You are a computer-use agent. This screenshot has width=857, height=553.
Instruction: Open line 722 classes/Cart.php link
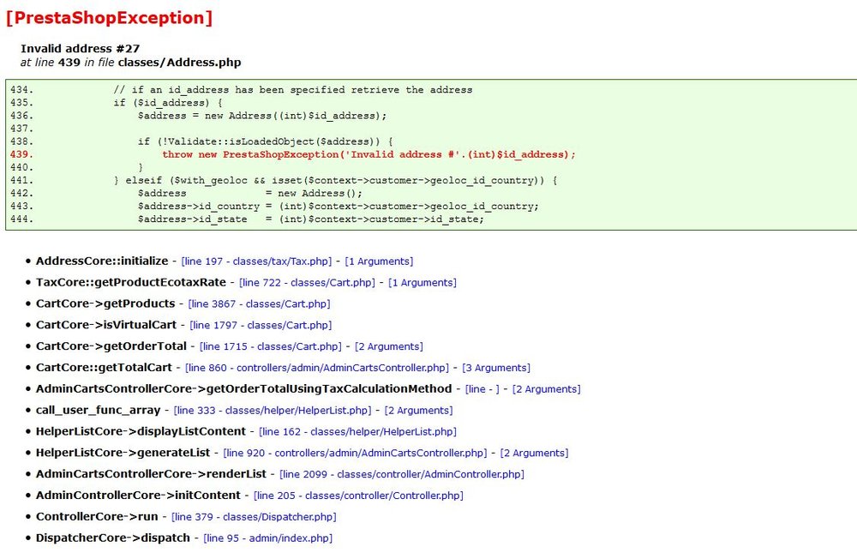(x=307, y=283)
